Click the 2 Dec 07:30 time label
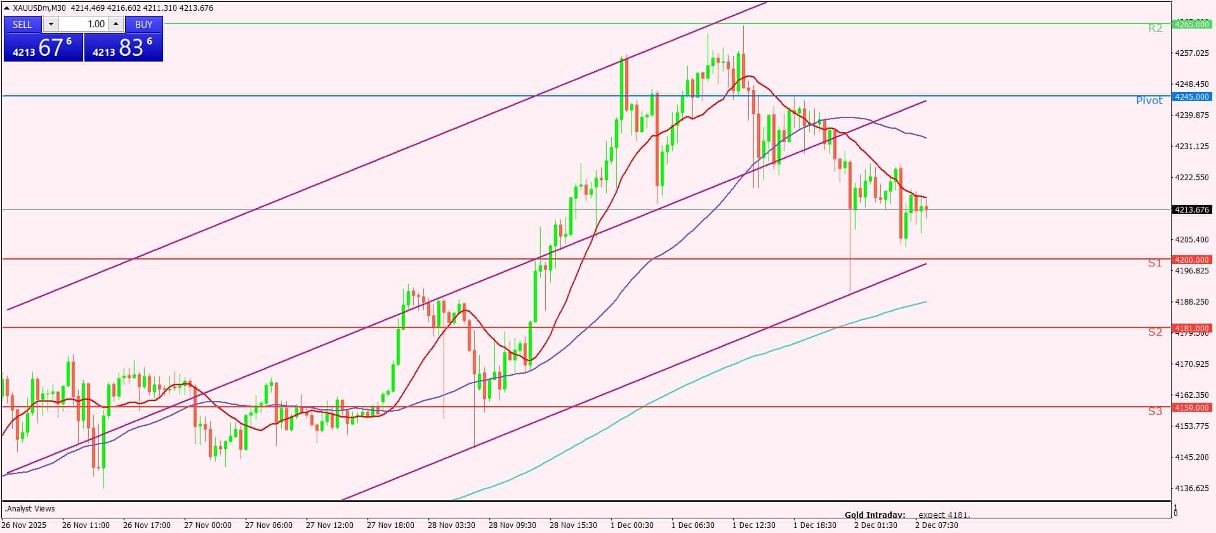Image resolution: width=1216 pixels, height=533 pixels. click(937, 525)
